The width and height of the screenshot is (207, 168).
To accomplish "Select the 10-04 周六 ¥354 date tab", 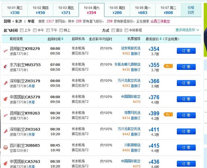I will tap(92, 10).
